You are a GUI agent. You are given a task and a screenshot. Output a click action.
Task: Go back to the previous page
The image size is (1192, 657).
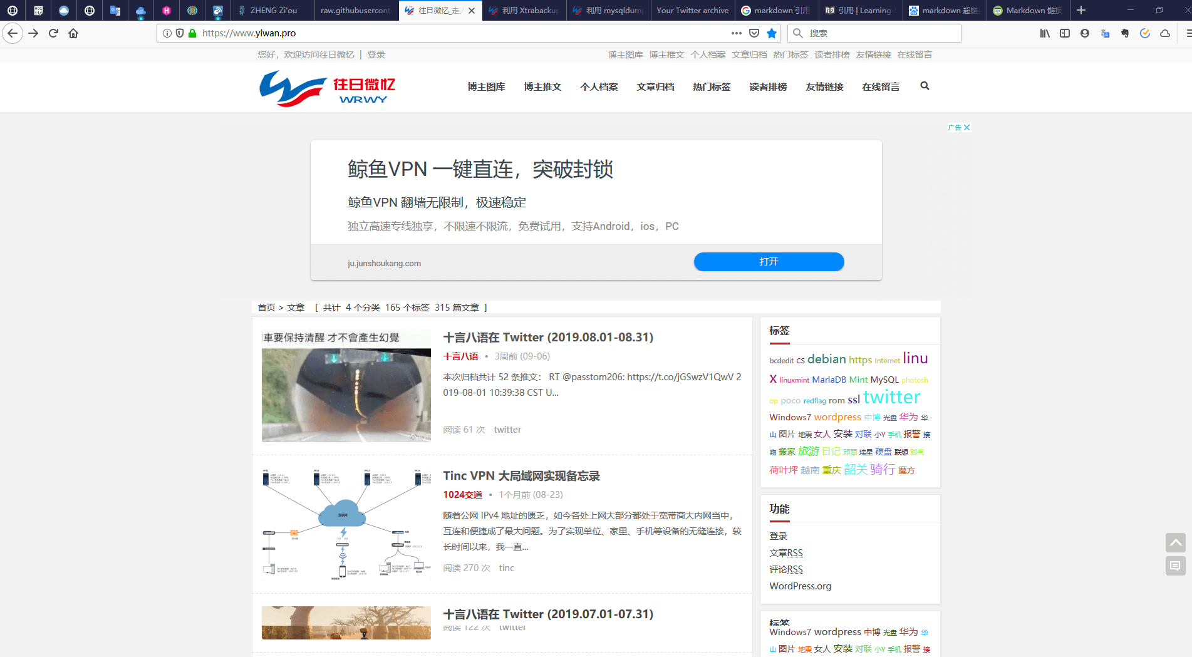[13, 33]
